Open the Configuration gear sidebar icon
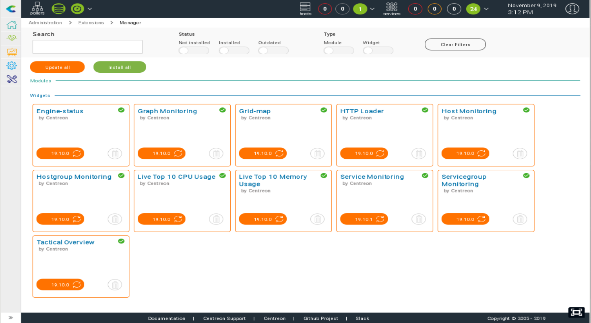 (12, 65)
